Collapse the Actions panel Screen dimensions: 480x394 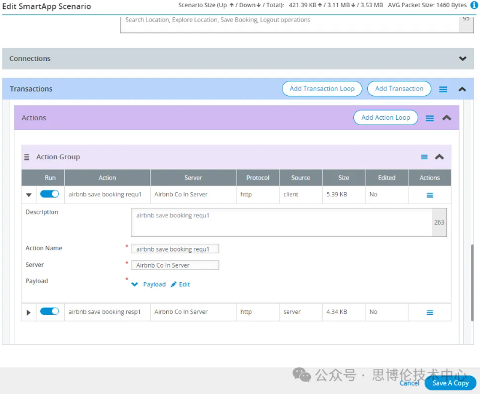click(x=446, y=118)
